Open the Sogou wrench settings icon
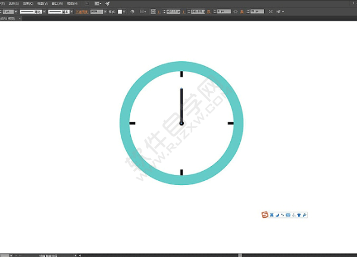Image resolution: width=357 pixels, height=257 pixels. [305, 215]
